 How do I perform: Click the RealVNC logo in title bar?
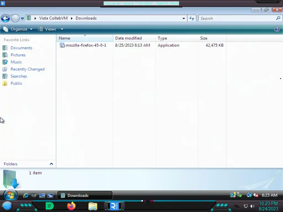(x=3, y=3)
